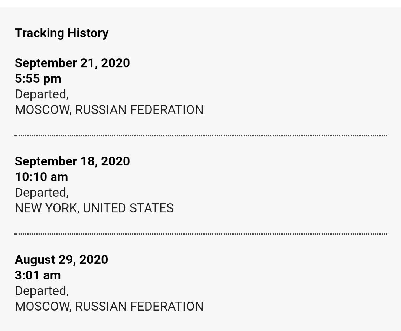Click the Departed status under 3:01 am
Viewport: 401px width, 331px height.
[42, 291]
